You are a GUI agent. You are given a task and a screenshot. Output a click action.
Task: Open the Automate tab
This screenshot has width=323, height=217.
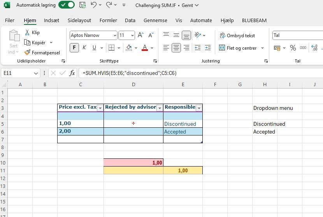tap(201, 20)
